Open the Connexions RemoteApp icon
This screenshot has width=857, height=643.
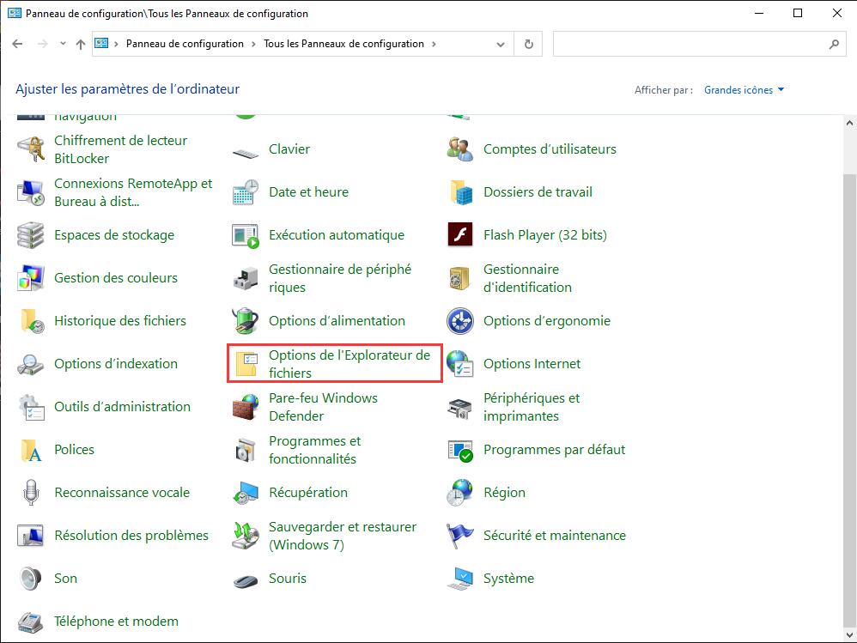pos(31,192)
